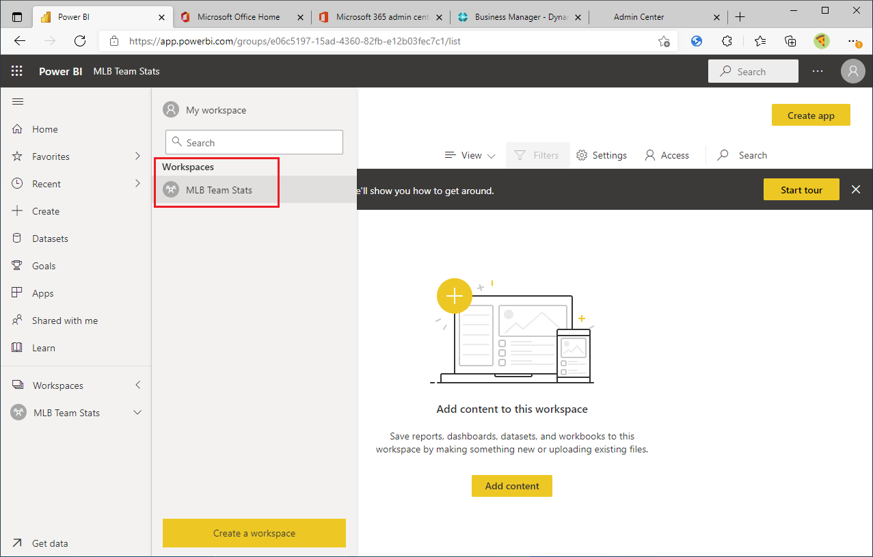Image resolution: width=873 pixels, height=557 pixels.
Task: Click inside the workspace search field
Action: tap(254, 142)
